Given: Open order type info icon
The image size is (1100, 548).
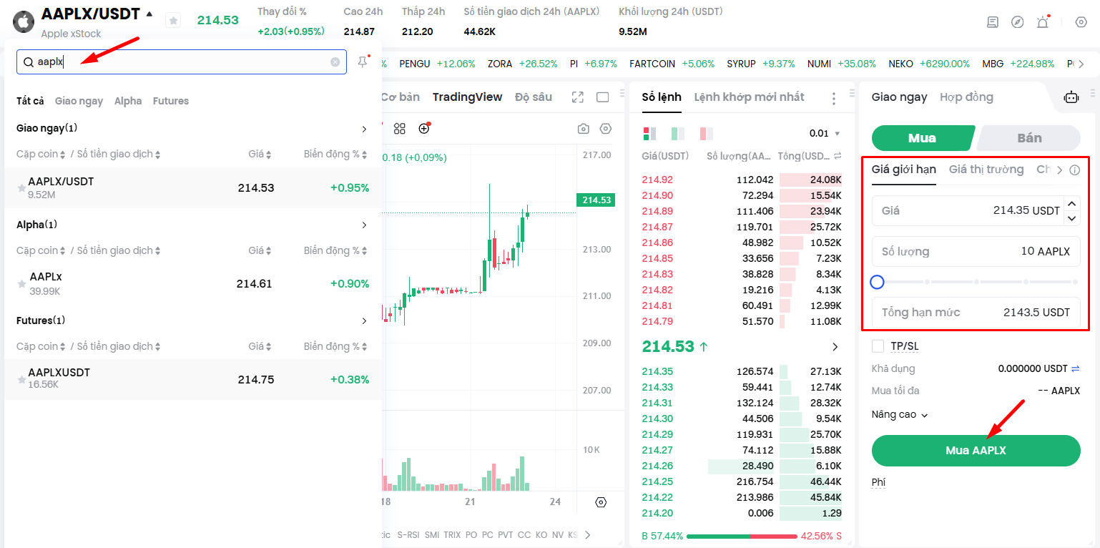Looking at the screenshot, I should pos(1074,170).
